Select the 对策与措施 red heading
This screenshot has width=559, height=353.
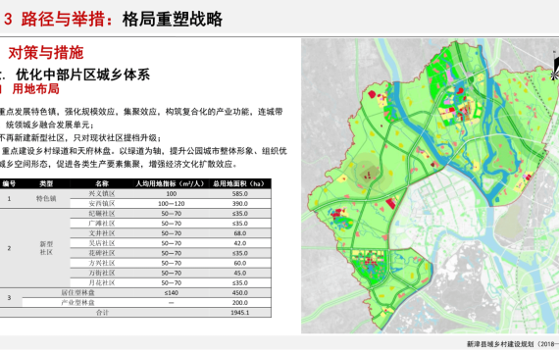(x=46, y=53)
